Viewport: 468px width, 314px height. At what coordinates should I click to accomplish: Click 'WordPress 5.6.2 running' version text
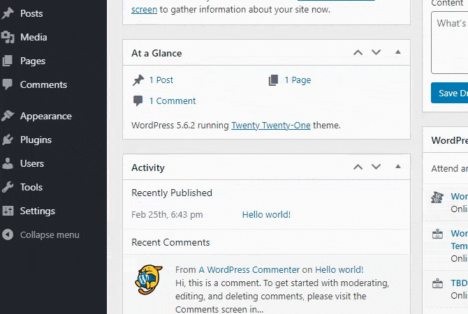(x=180, y=125)
